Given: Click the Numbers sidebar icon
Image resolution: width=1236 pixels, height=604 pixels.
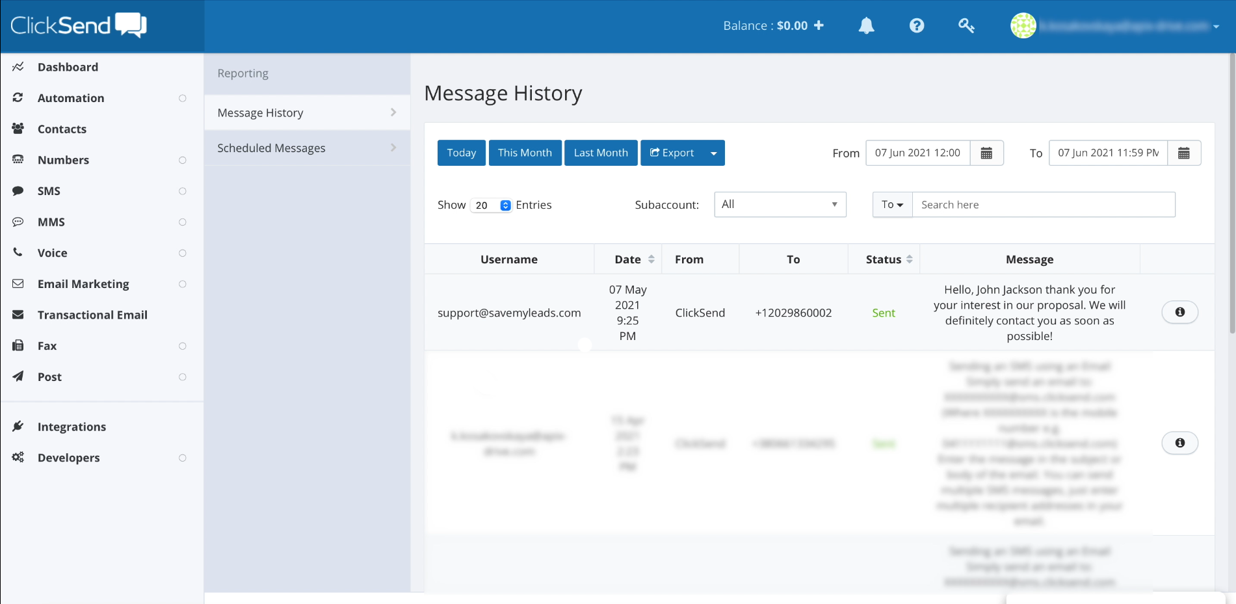Looking at the screenshot, I should (x=18, y=159).
